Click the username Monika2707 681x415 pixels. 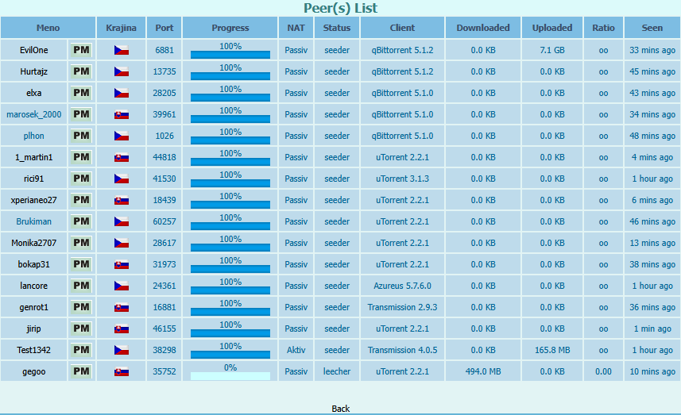click(x=34, y=243)
